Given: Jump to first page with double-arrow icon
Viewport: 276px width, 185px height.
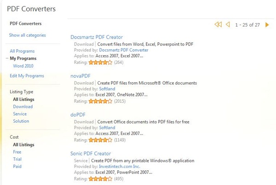Looking at the screenshot, I should 218,24.
